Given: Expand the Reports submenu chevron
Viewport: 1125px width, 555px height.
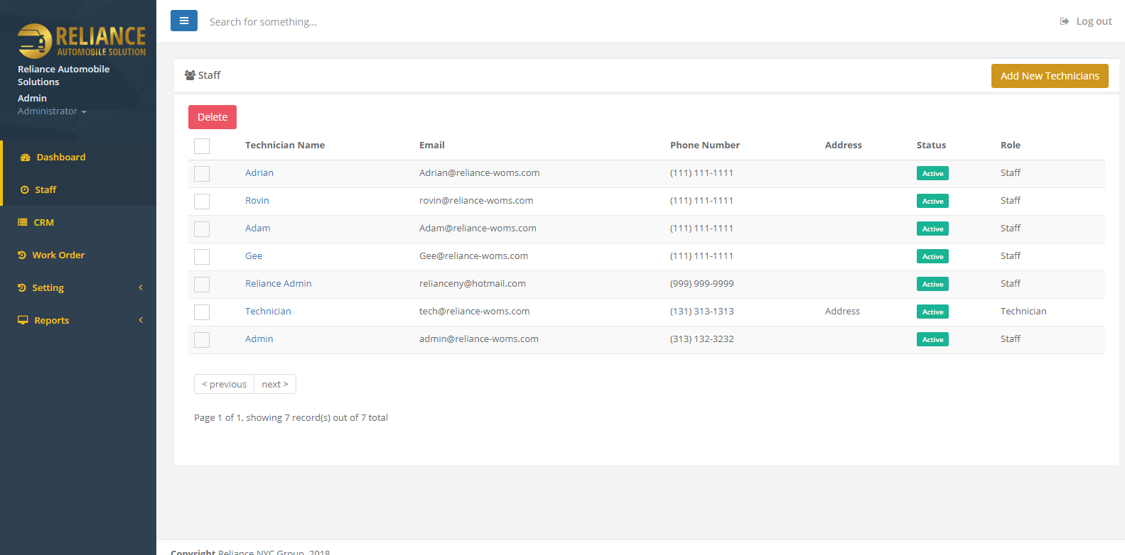Looking at the screenshot, I should point(141,320).
